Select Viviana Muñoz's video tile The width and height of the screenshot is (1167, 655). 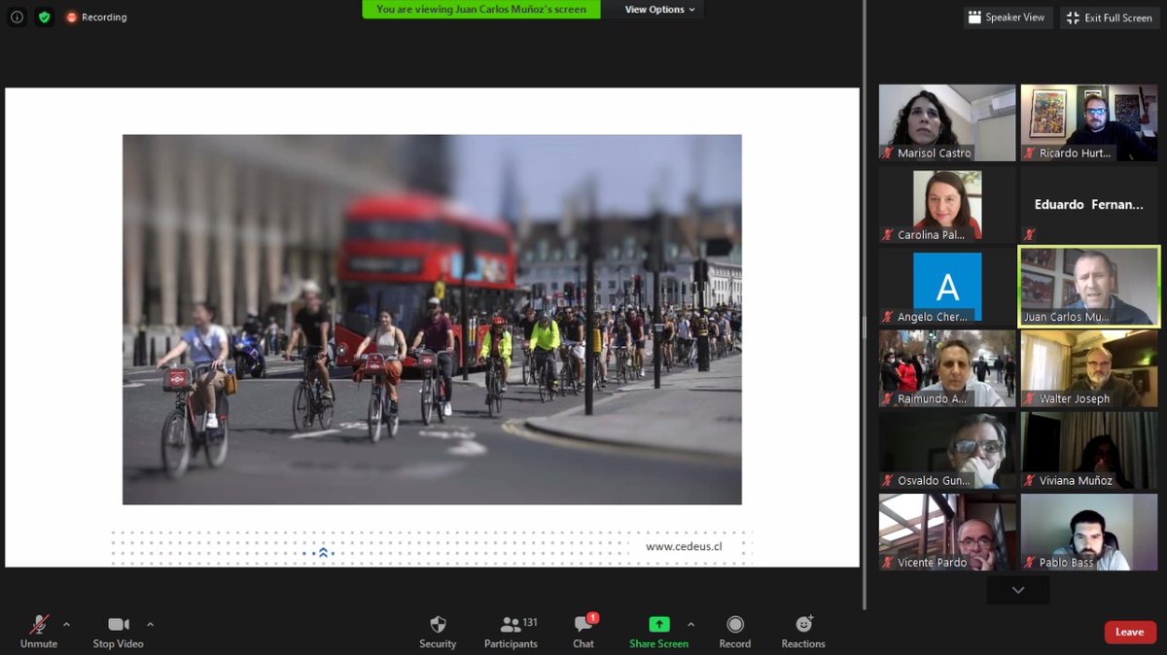[1089, 450]
